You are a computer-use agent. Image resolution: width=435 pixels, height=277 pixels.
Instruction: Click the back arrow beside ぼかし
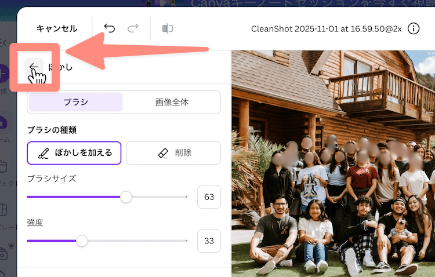[34, 67]
